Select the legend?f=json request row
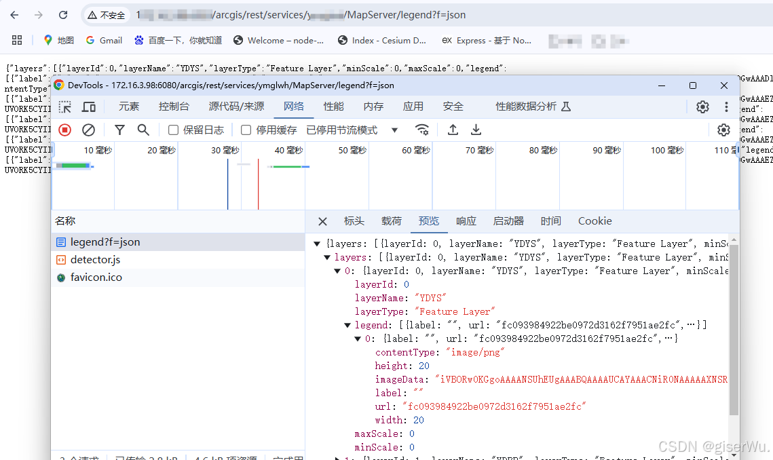This screenshot has height=460, width=773. 178,242
